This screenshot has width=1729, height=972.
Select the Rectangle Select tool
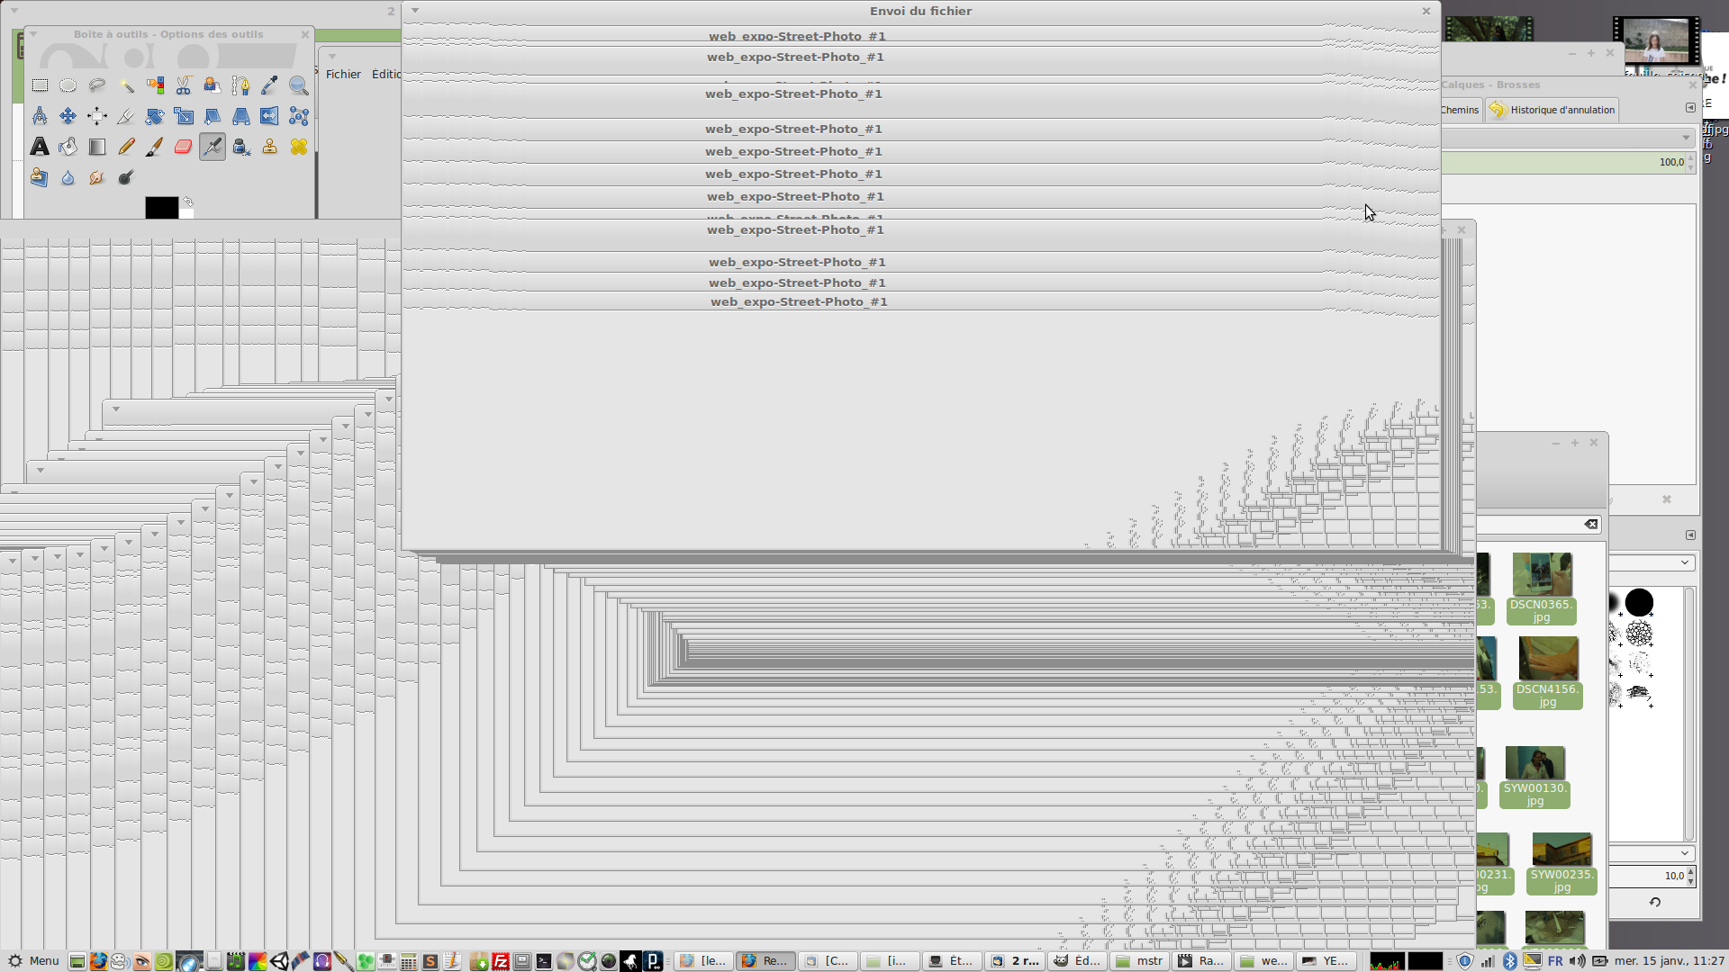click(x=40, y=85)
